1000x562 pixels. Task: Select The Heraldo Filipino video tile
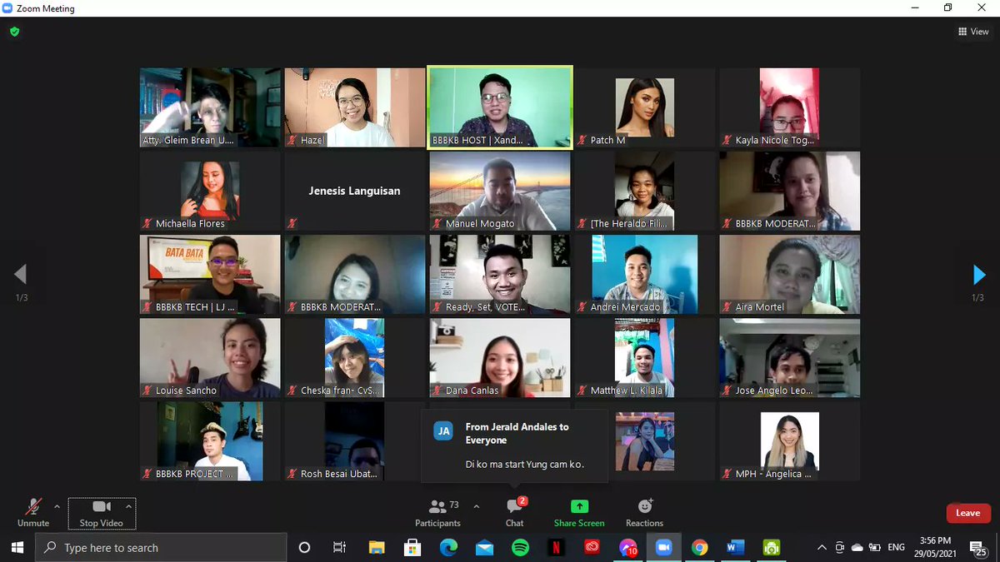click(645, 191)
